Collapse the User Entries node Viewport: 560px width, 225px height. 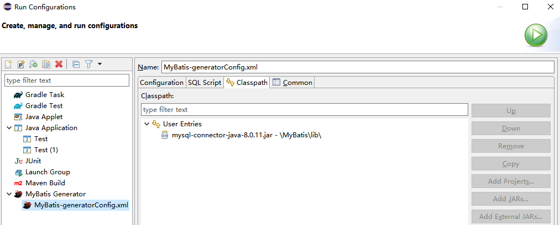pos(146,124)
